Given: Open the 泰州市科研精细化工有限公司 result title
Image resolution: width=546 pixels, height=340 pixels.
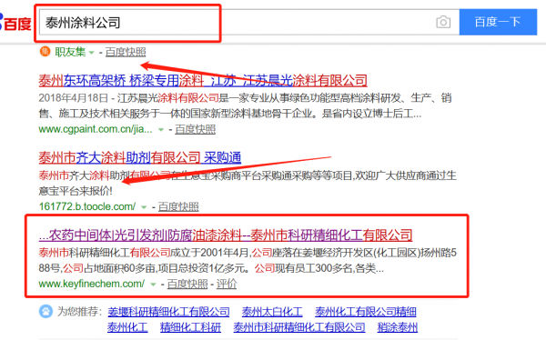Looking at the screenshot, I should [226, 235].
